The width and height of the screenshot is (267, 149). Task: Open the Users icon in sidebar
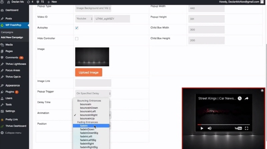[x=2, y=98]
